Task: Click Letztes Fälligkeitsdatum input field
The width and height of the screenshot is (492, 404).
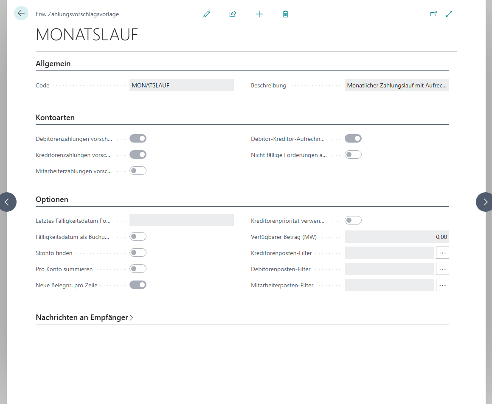Action: click(181, 220)
